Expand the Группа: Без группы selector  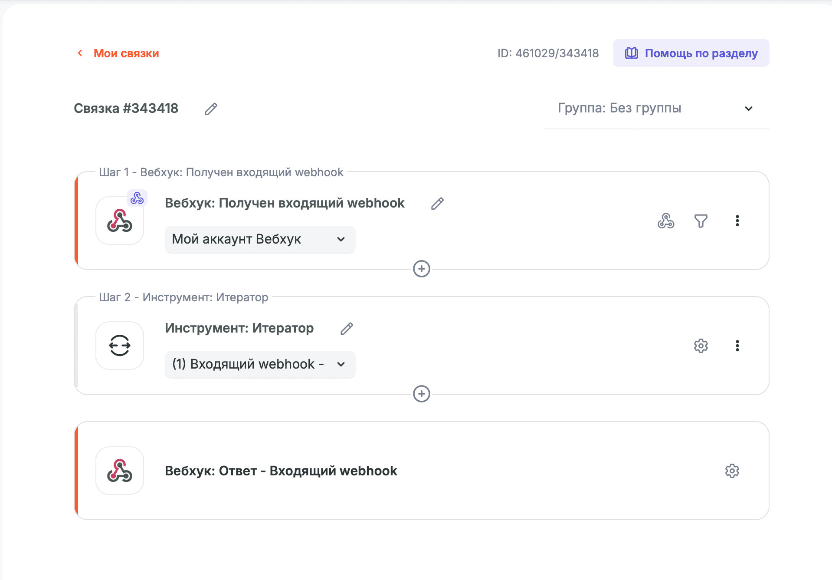point(749,108)
